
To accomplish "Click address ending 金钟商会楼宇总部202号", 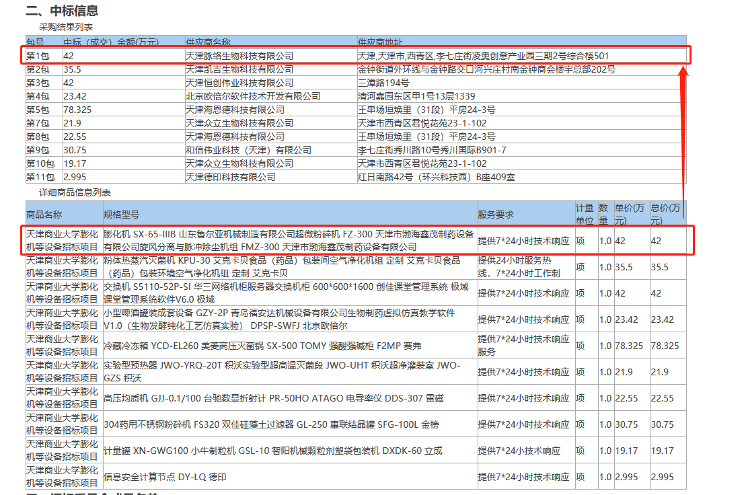I will (487, 69).
